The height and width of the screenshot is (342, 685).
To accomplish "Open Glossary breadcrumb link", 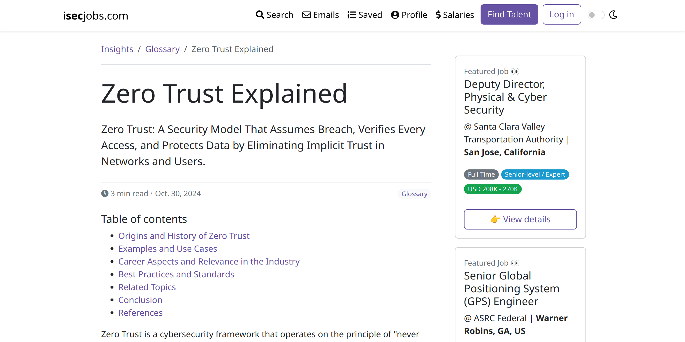I will pyautogui.click(x=162, y=49).
